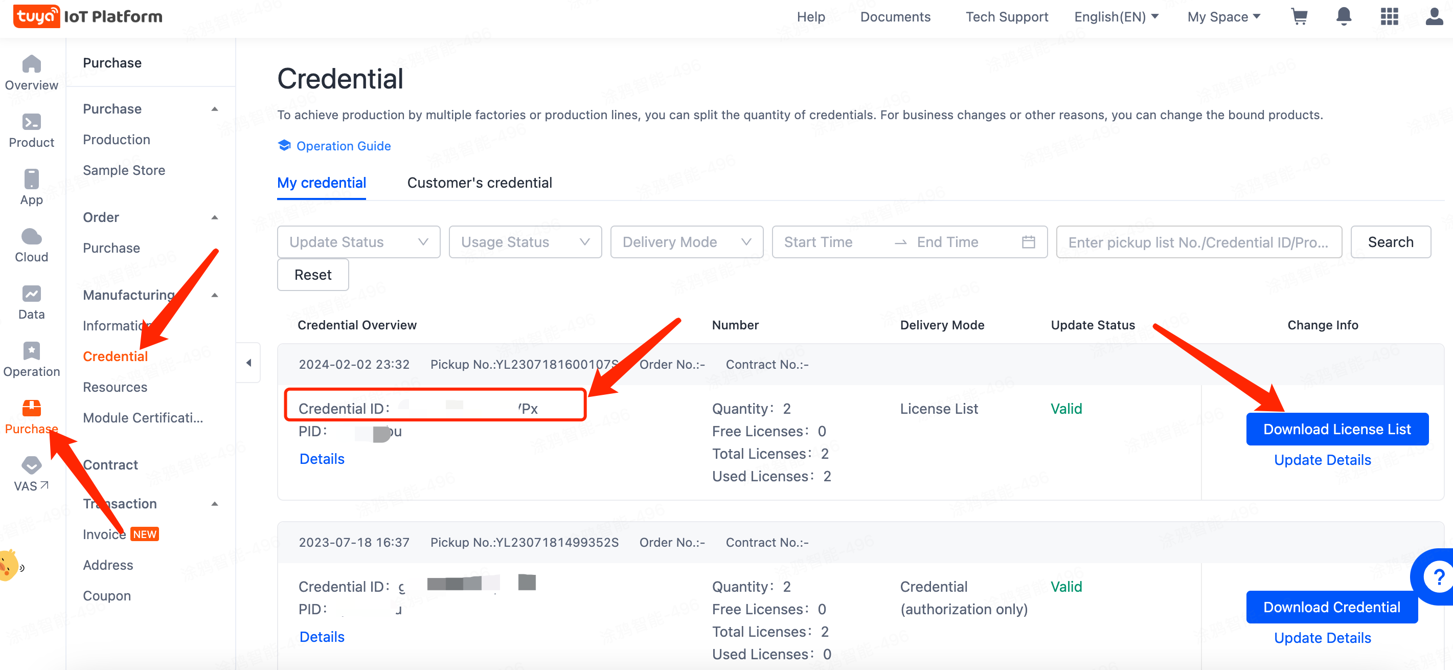1453x670 pixels.
Task: Open the shopping cart icon
Action: [x=1299, y=16]
